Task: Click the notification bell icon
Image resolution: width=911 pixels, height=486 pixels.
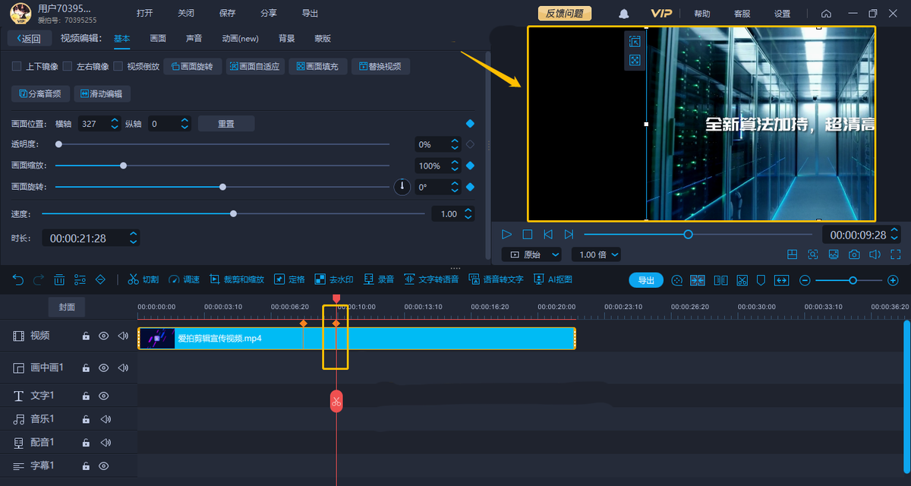Action: click(x=624, y=14)
